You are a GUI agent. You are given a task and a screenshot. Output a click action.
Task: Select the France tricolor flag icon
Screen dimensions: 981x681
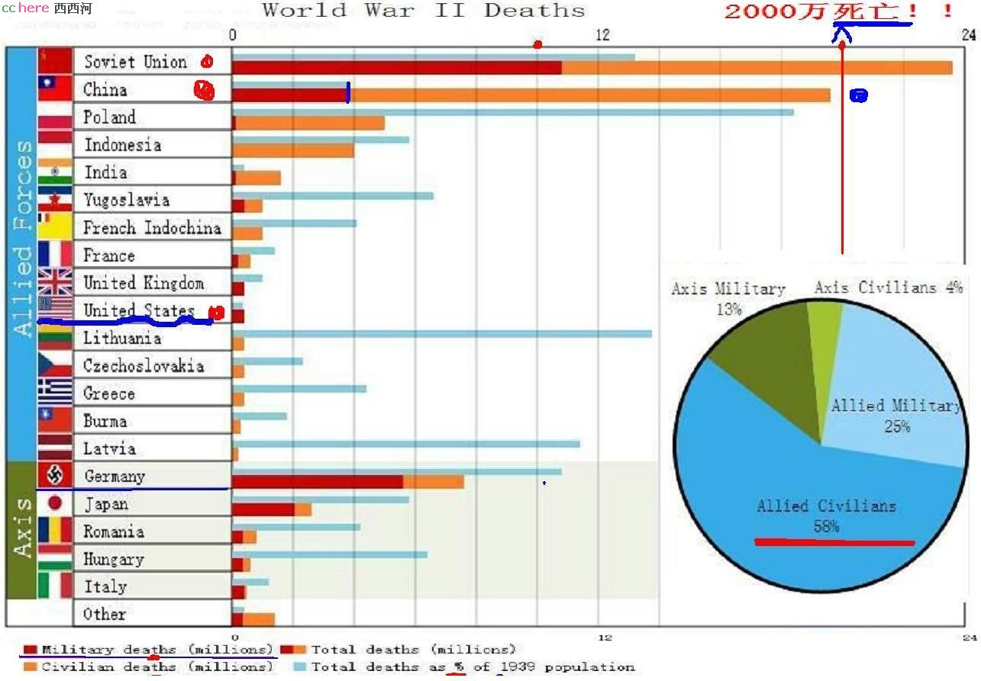pos(55,254)
